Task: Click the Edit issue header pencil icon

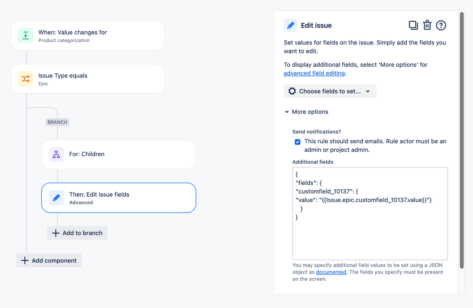Action: pyautogui.click(x=291, y=26)
